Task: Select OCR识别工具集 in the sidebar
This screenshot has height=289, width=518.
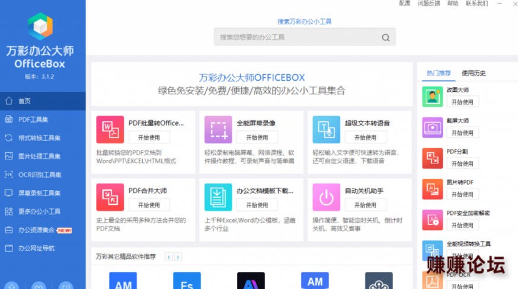Action: (x=43, y=175)
